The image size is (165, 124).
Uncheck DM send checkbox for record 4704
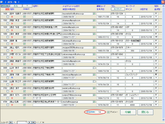pyautogui.click(x=24, y=105)
